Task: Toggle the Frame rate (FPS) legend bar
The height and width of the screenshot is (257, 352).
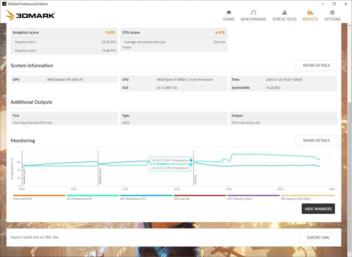Action: [x=39, y=195]
